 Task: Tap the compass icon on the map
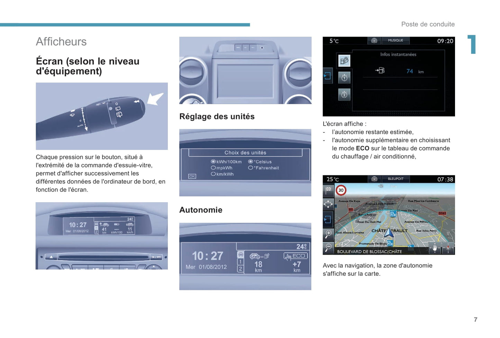coord(448,248)
